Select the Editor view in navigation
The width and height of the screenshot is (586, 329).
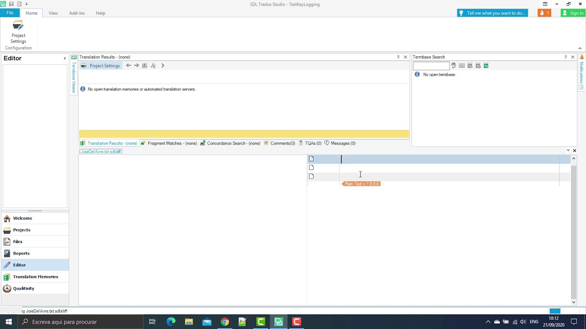tap(35, 265)
